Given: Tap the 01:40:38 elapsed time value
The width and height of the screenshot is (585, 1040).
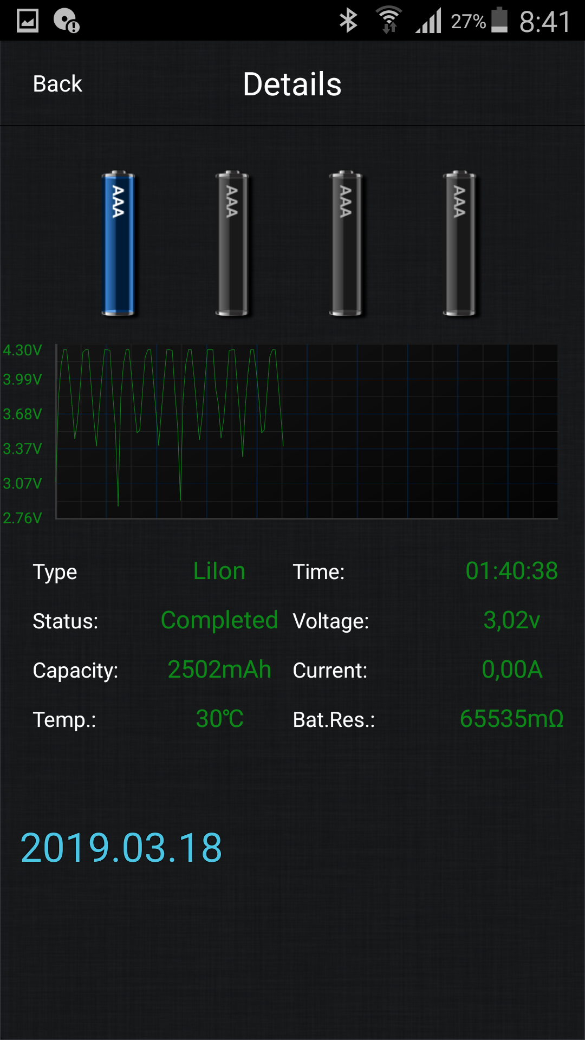Looking at the screenshot, I should coord(512,571).
